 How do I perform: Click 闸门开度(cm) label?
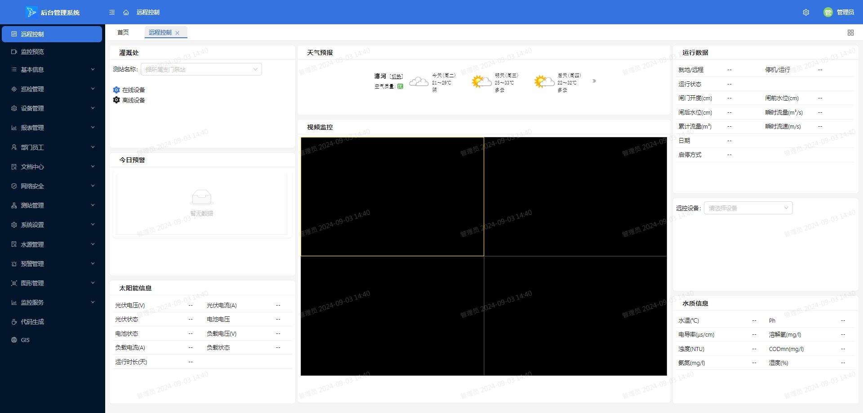[695, 98]
